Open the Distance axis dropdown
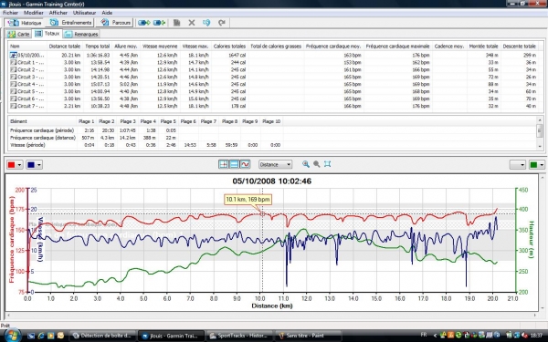The image size is (548, 342). click(x=276, y=164)
